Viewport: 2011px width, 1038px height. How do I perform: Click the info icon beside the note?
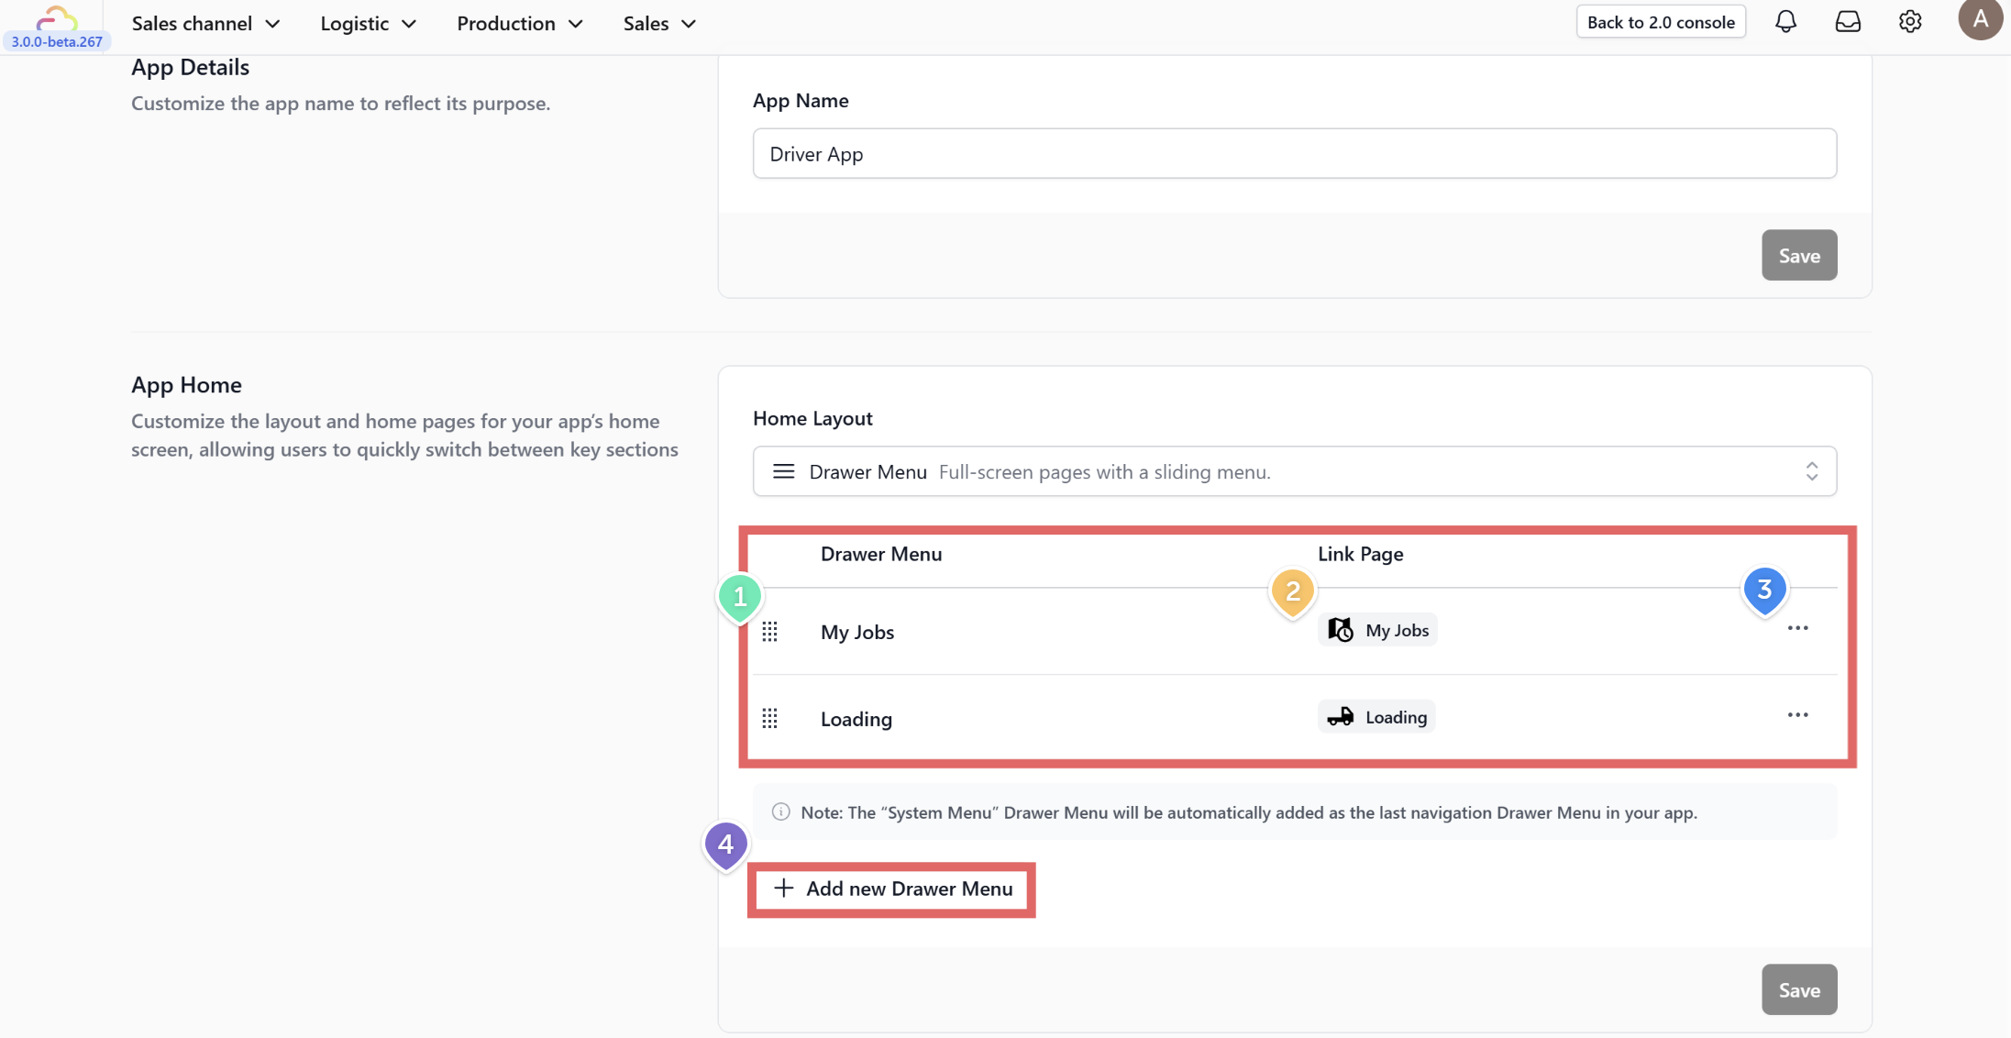(781, 812)
